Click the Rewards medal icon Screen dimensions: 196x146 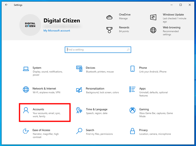(109, 30)
